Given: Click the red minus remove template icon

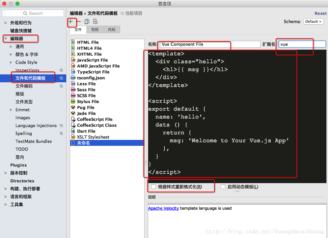Looking at the screenshot, I should tap(79, 21).
